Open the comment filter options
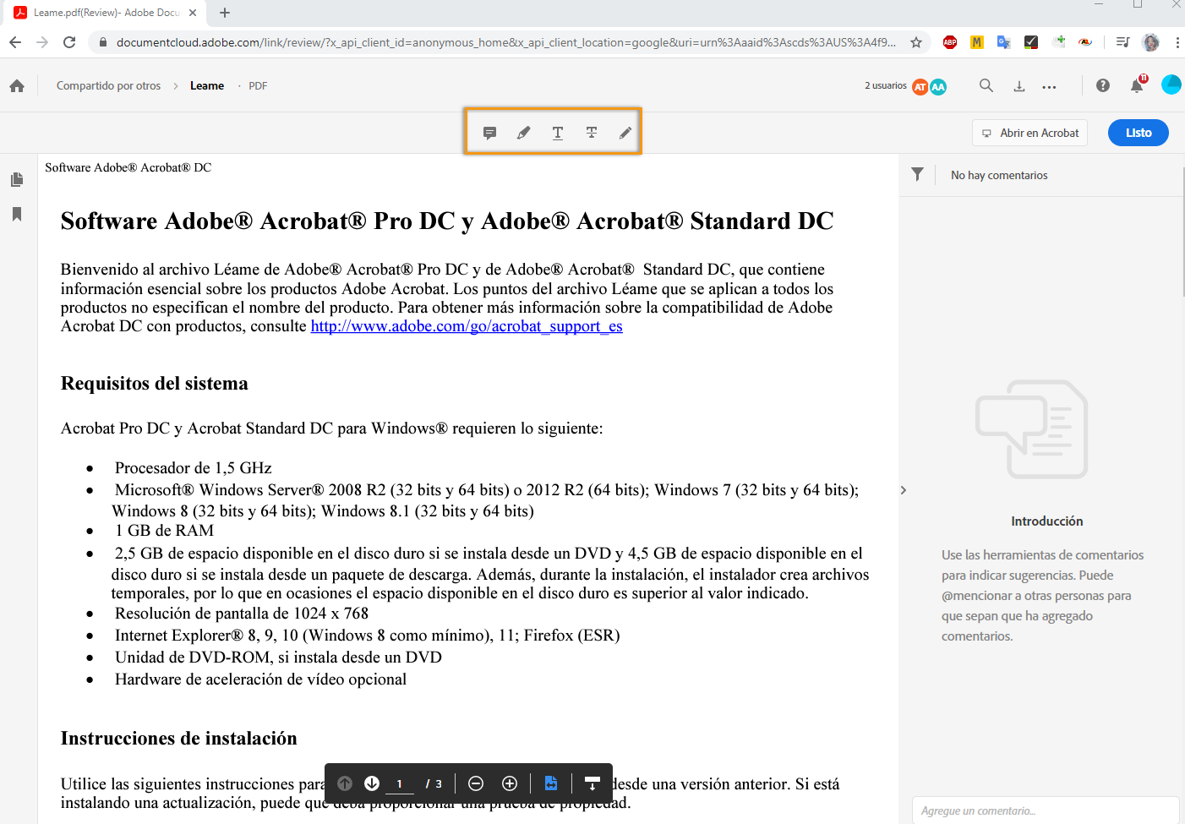Image resolution: width=1185 pixels, height=824 pixels. [x=917, y=174]
